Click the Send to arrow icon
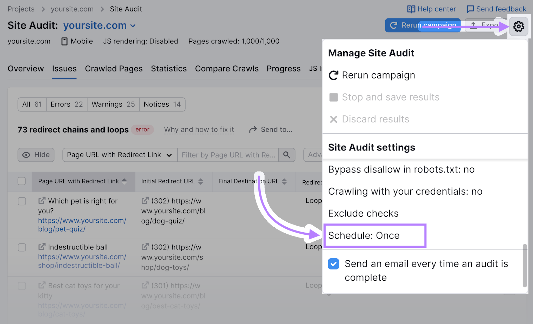The image size is (533, 324). tap(253, 130)
